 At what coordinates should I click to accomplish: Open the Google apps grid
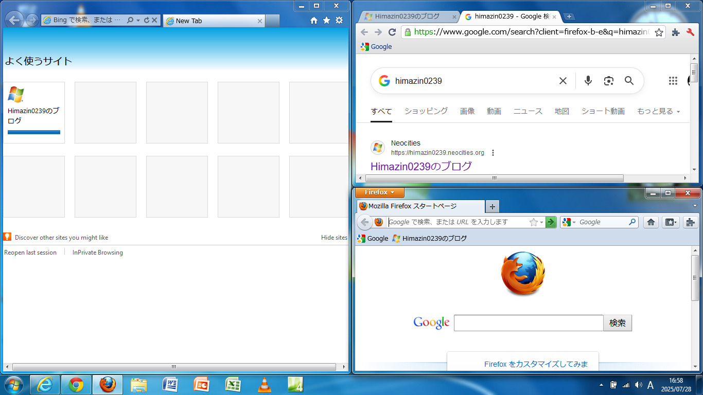pyautogui.click(x=673, y=81)
